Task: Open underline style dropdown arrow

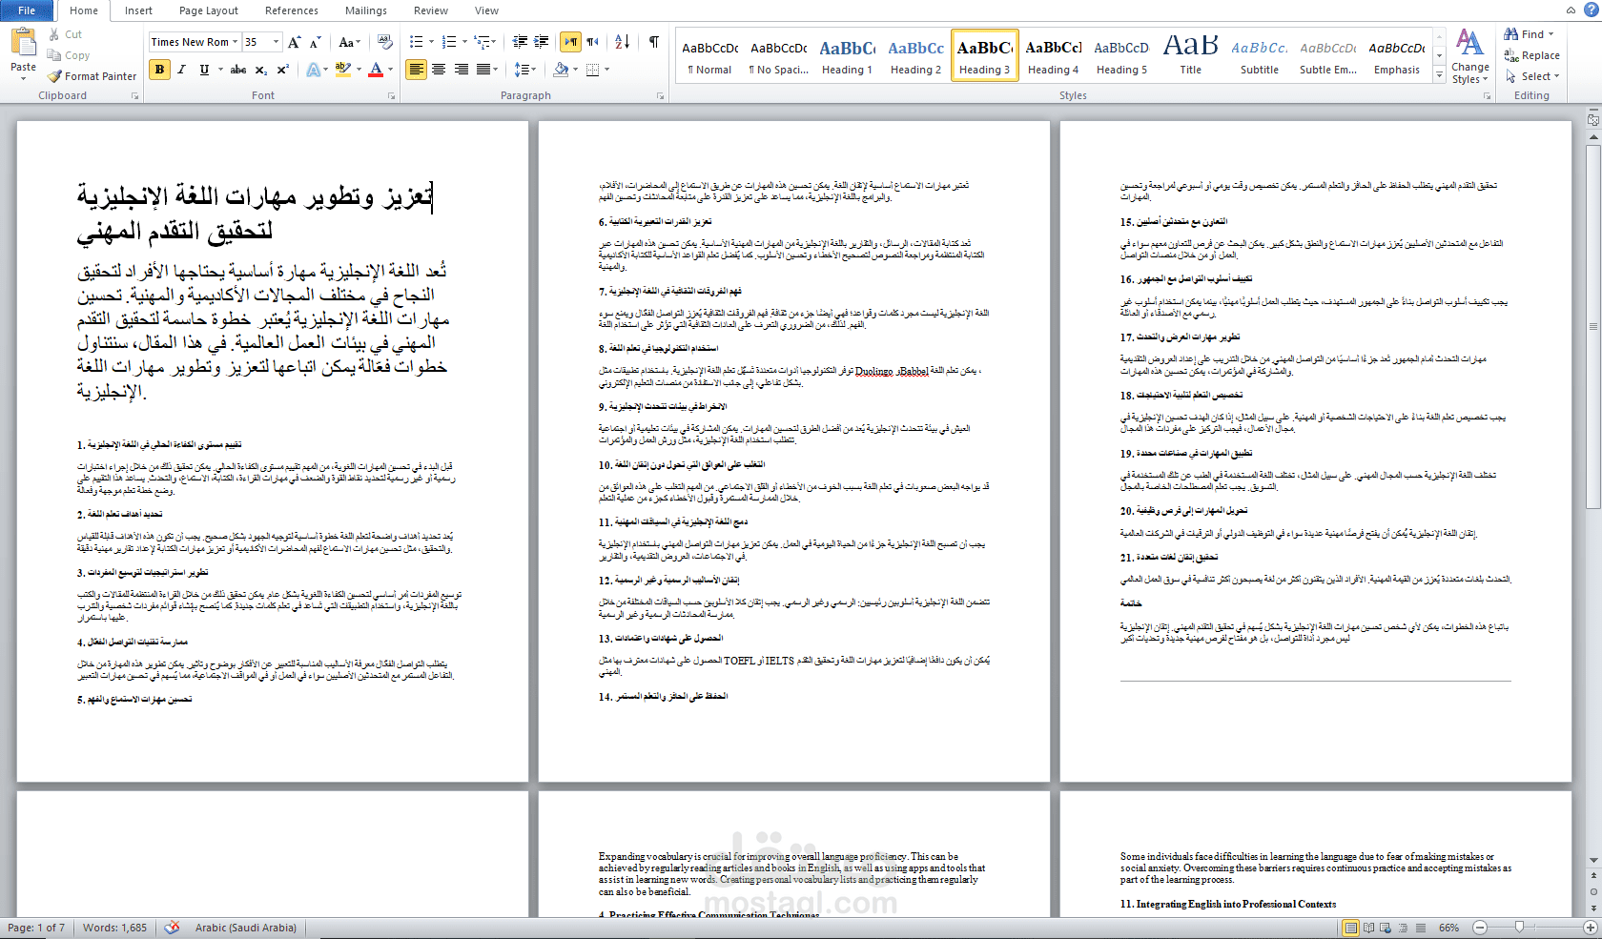Action: click(220, 70)
